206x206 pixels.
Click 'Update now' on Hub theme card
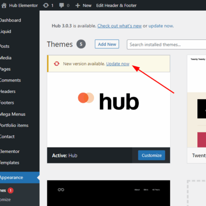click(x=118, y=64)
